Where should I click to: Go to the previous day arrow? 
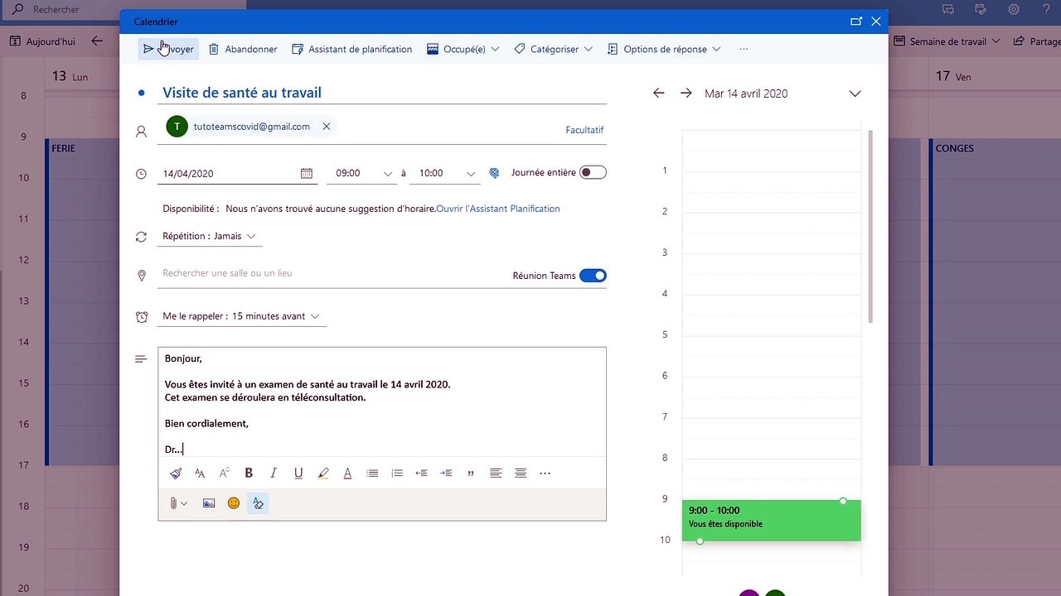(x=659, y=94)
